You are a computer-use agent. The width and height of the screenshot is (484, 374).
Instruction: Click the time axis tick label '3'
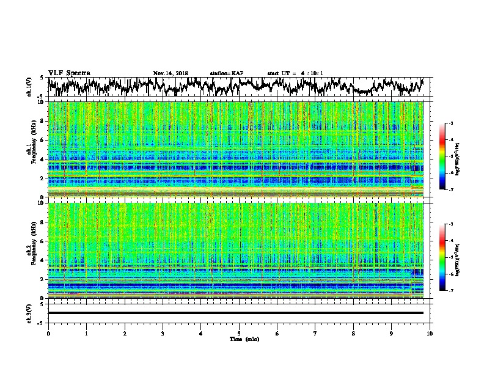pyautogui.click(x=163, y=334)
